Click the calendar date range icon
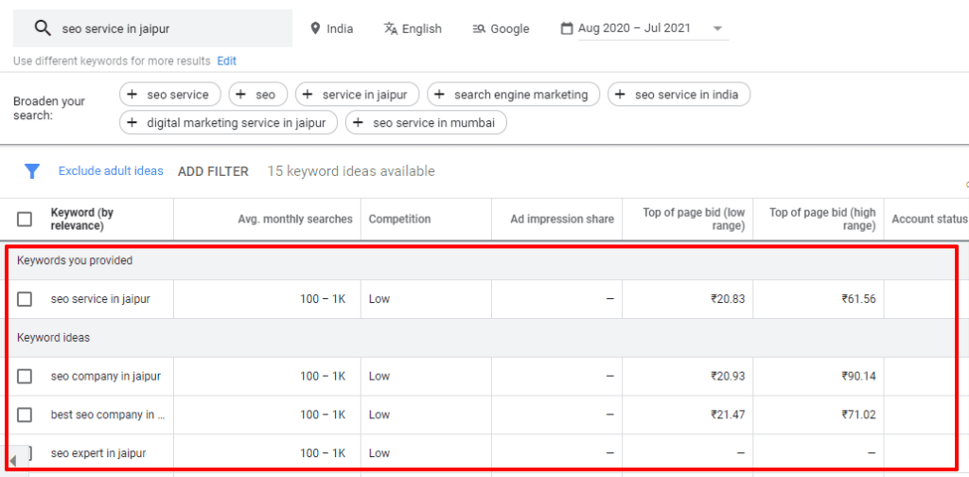 pyautogui.click(x=567, y=28)
